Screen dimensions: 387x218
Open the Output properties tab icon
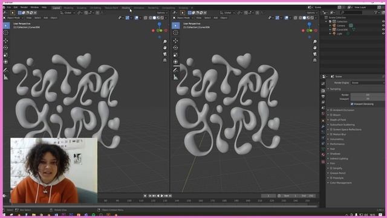click(x=323, y=97)
